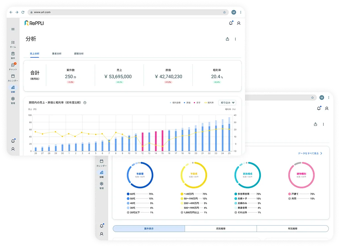The width and height of the screenshot is (340, 247).
Task: Go to ホーム in the sidebar
Action: click(x=13, y=44)
